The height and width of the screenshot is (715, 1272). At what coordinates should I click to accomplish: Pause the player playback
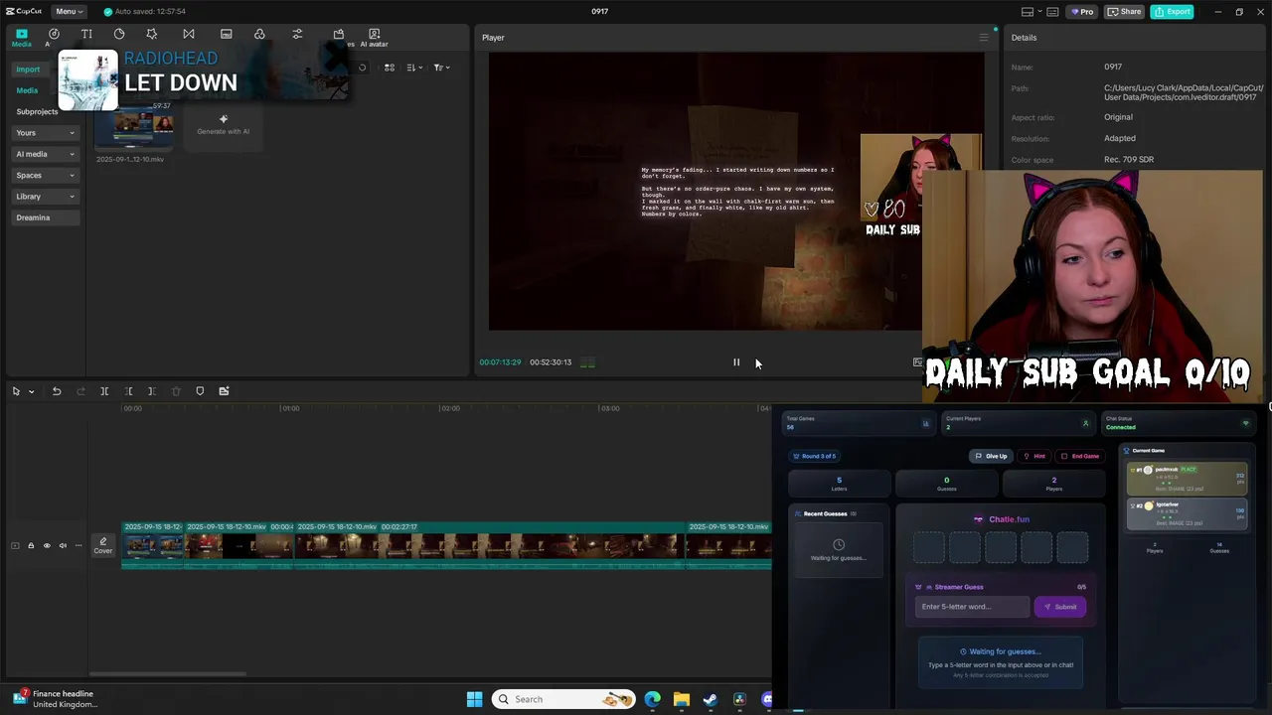point(736,362)
